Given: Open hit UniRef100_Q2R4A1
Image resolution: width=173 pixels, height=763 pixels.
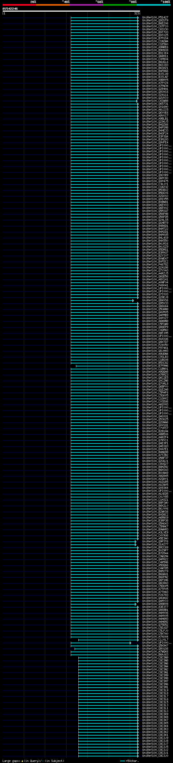Looking at the screenshot, I should tap(155, 89).
